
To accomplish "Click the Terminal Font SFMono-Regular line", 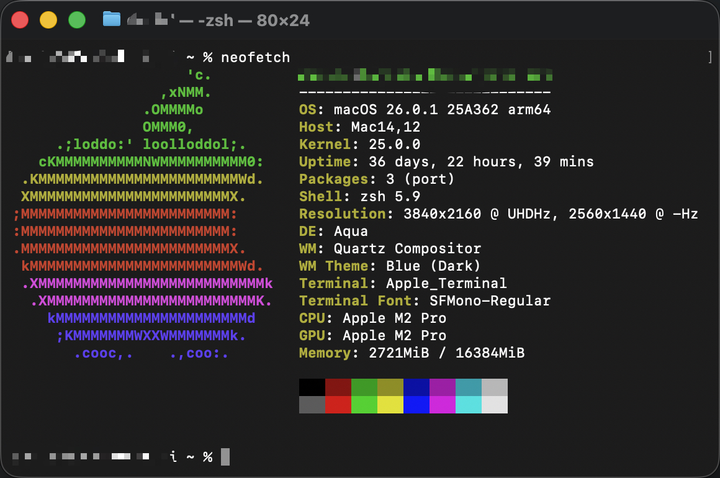I will [x=425, y=301].
